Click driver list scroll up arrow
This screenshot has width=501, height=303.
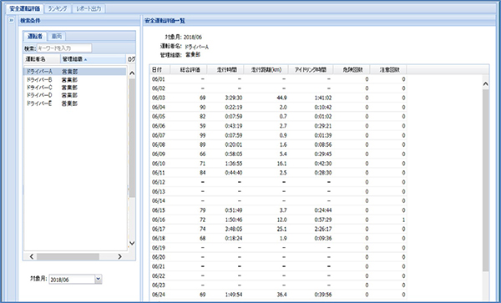[132, 73]
